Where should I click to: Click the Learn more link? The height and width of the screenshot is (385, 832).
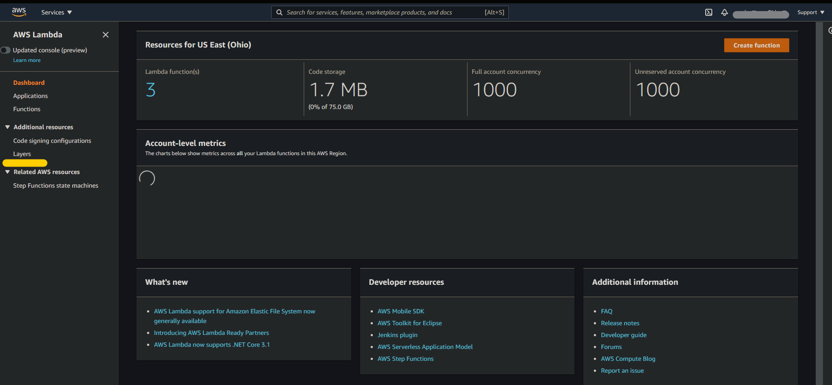[x=27, y=60]
